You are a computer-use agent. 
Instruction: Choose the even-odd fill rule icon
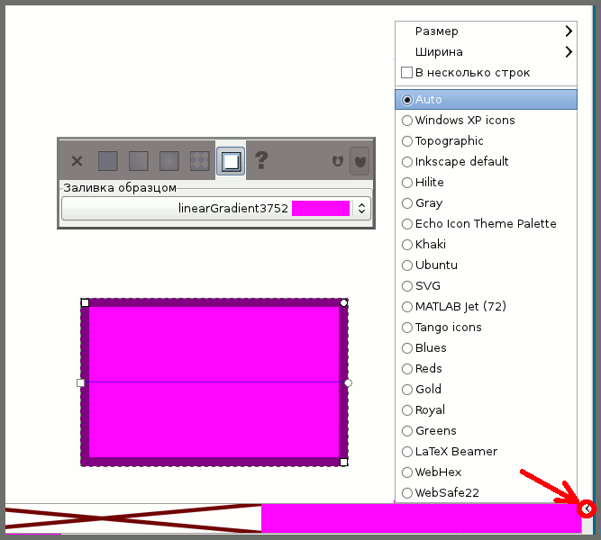(x=337, y=161)
